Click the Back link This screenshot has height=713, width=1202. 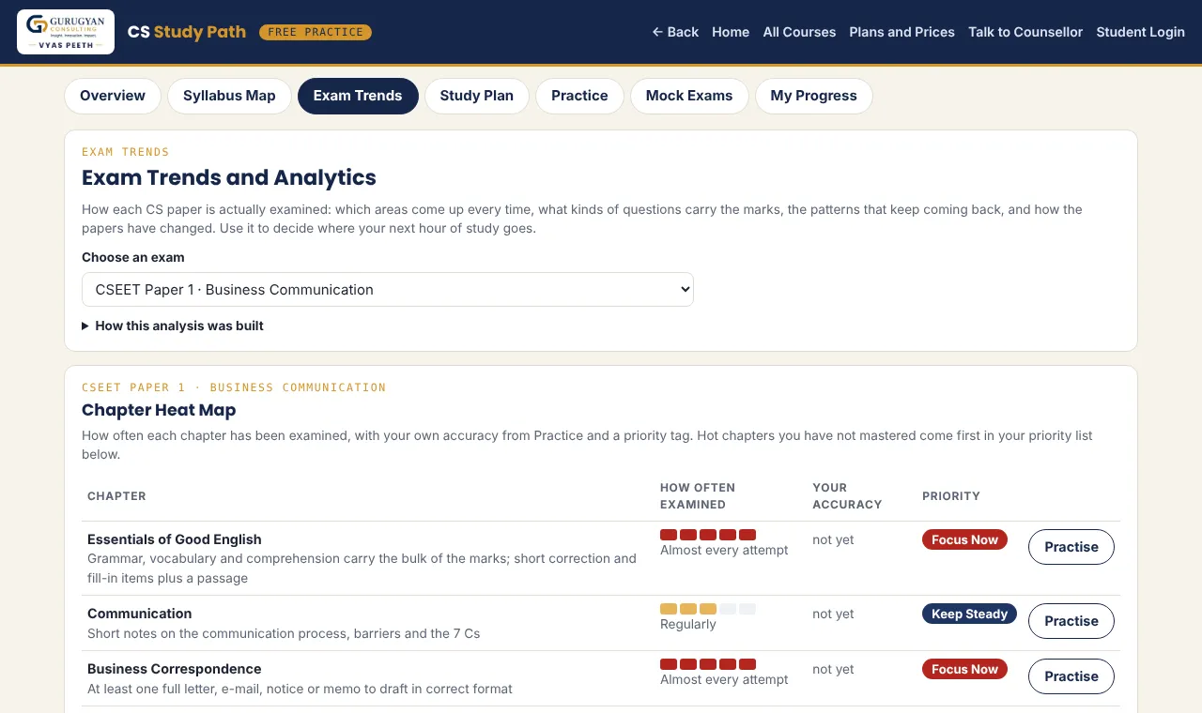click(x=675, y=32)
